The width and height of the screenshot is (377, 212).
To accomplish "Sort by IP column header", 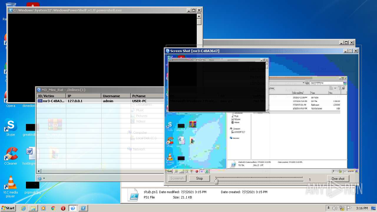I will pos(84,96).
